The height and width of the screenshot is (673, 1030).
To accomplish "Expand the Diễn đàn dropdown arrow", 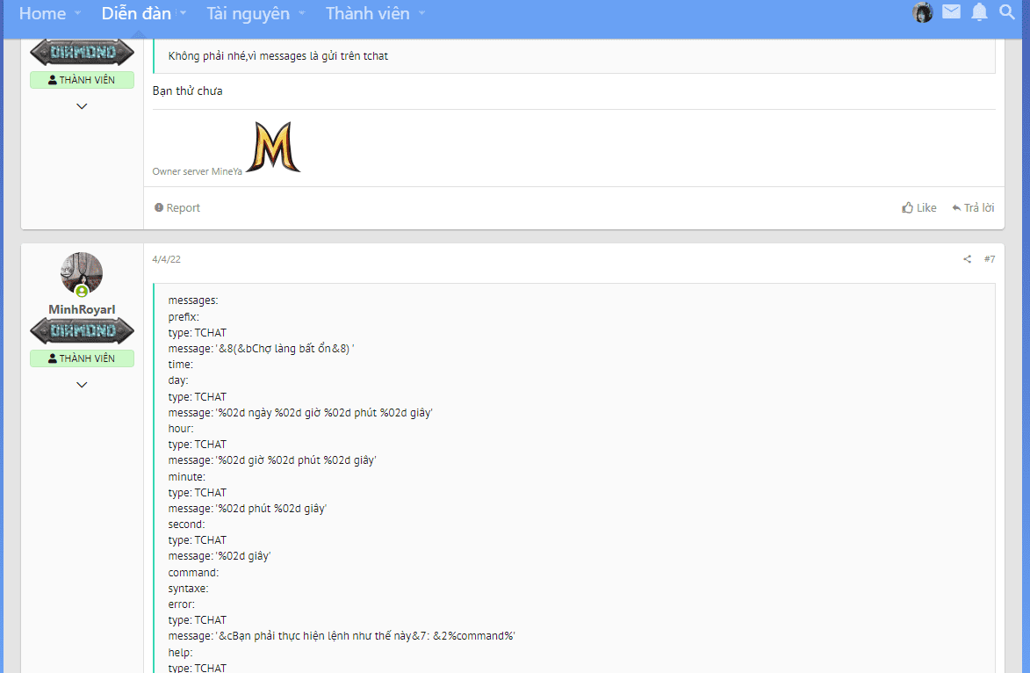I will (184, 13).
